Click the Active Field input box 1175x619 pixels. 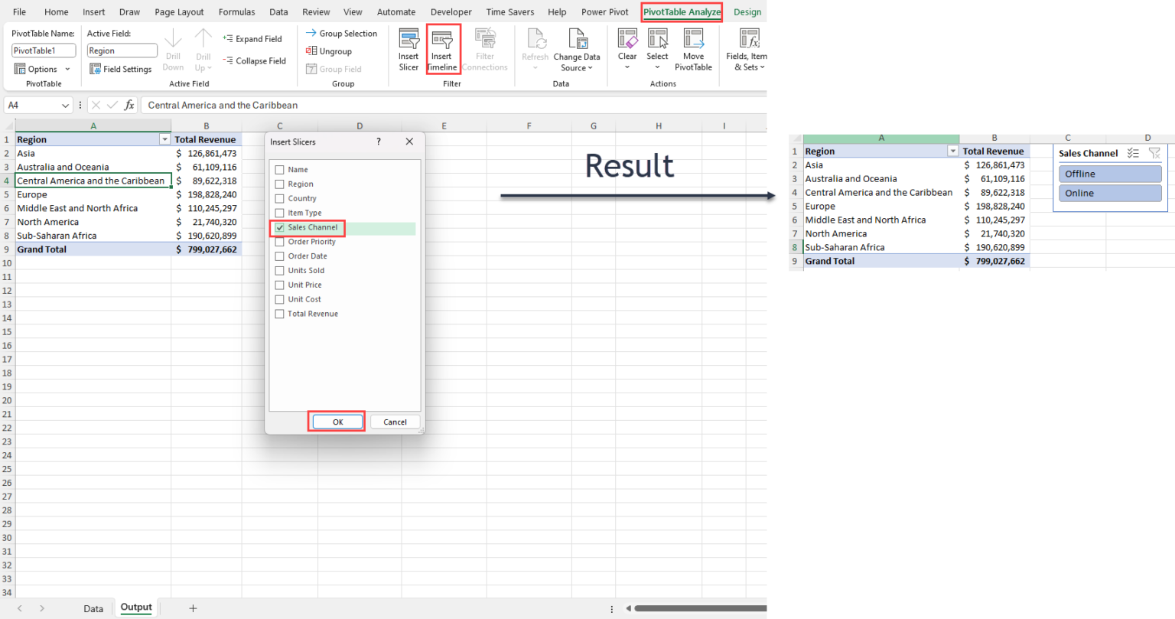122,50
